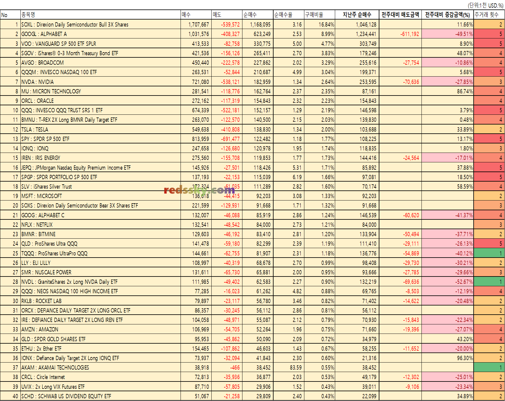Select the TSLA : TESLA cell
Image resolution: width=505 pixels, height=401 pixels.
101,129
